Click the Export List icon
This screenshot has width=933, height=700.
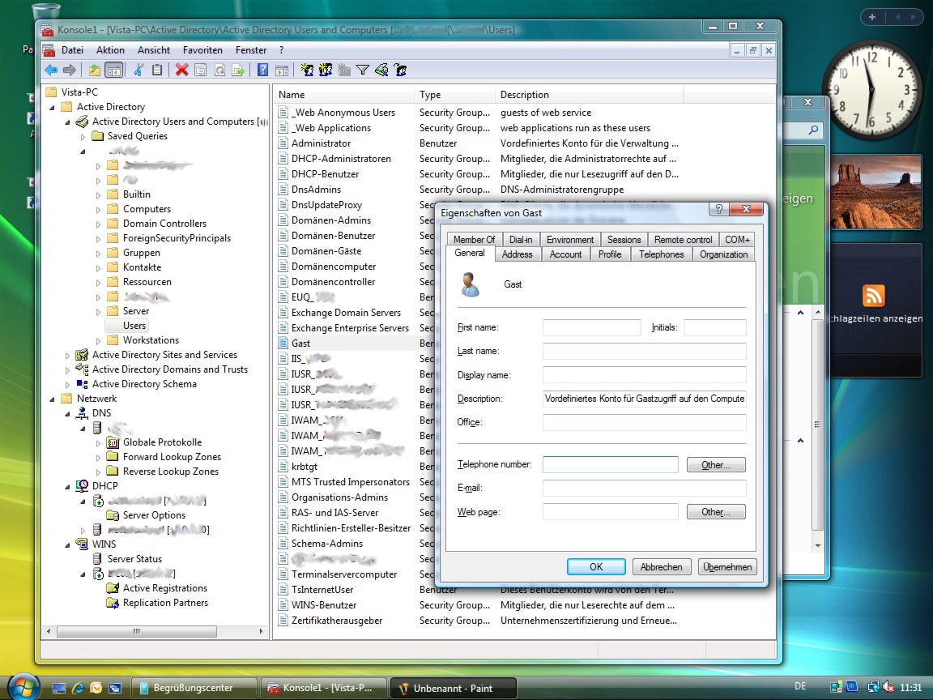[x=238, y=70]
